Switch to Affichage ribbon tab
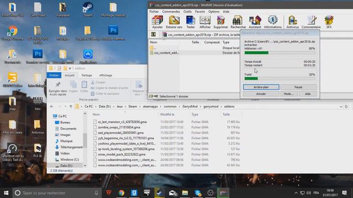This screenshot has height=198, width=353. (x=105, y=75)
